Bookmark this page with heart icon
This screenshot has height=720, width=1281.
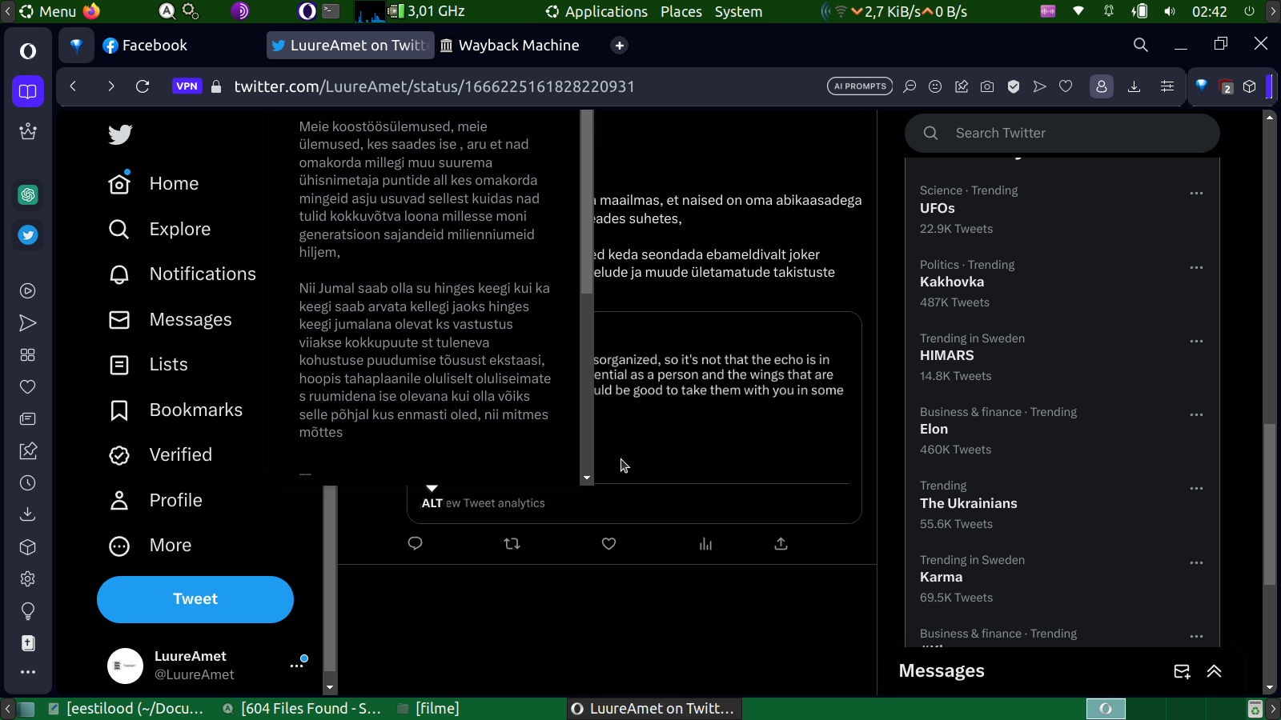pyautogui.click(x=1066, y=86)
